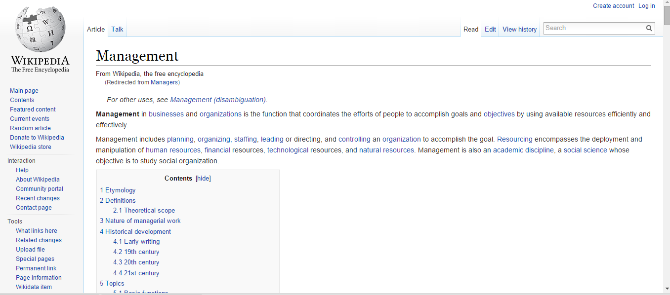Go to Random article
Screen dimensions: 670x295
coord(30,128)
